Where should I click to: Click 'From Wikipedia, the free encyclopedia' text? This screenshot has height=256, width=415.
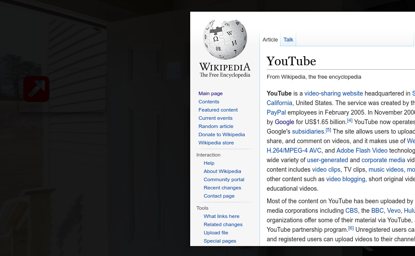pyautogui.click(x=314, y=77)
